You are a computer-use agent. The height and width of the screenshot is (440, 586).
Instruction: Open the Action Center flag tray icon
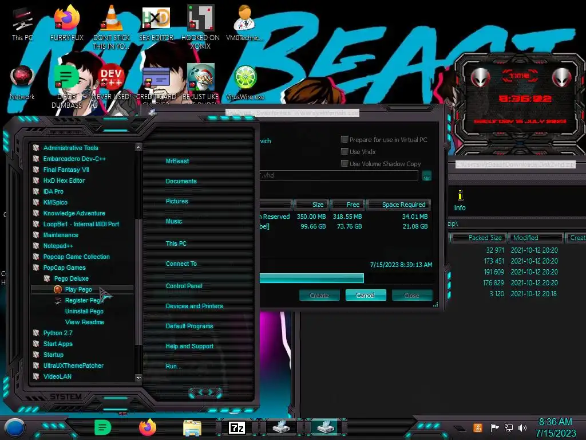point(495,427)
